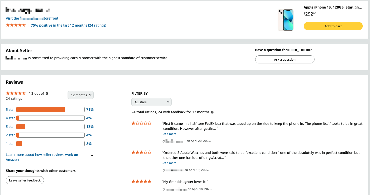Open the 12 months period dropdown
The width and height of the screenshot is (370, 195).
81,95
